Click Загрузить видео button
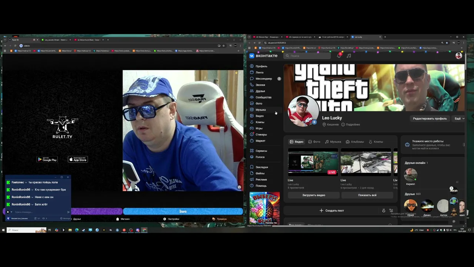 pyautogui.click(x=314, y=195)
